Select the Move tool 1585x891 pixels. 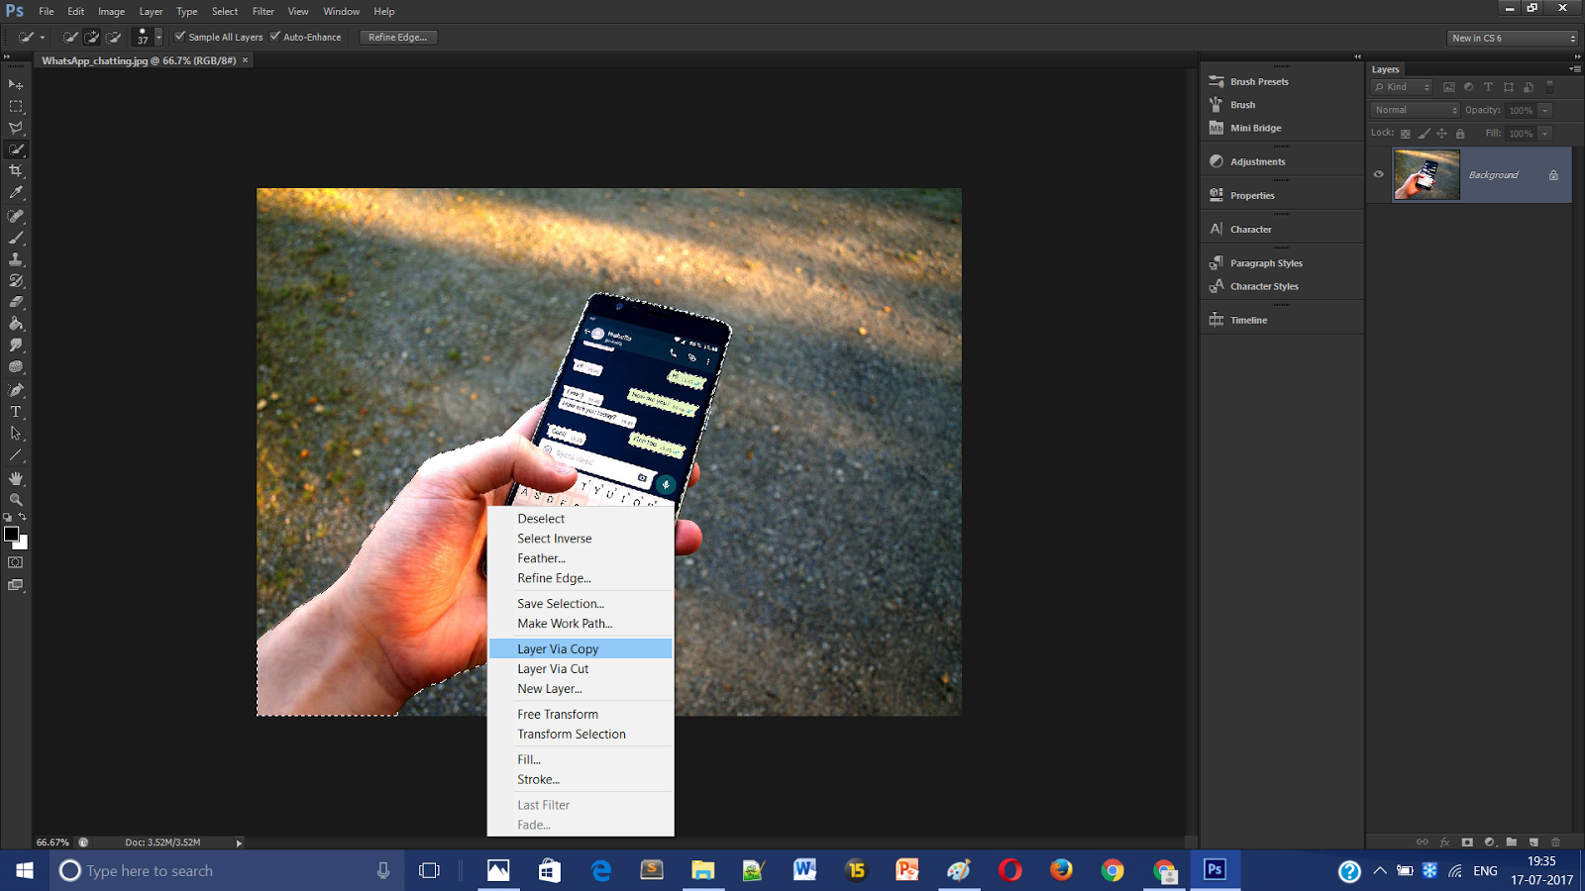click(16, 84)
